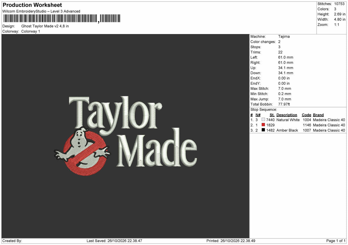
Task: Click the Production Worksheet title
Action: pyautogui.click(x=32, y=5)
